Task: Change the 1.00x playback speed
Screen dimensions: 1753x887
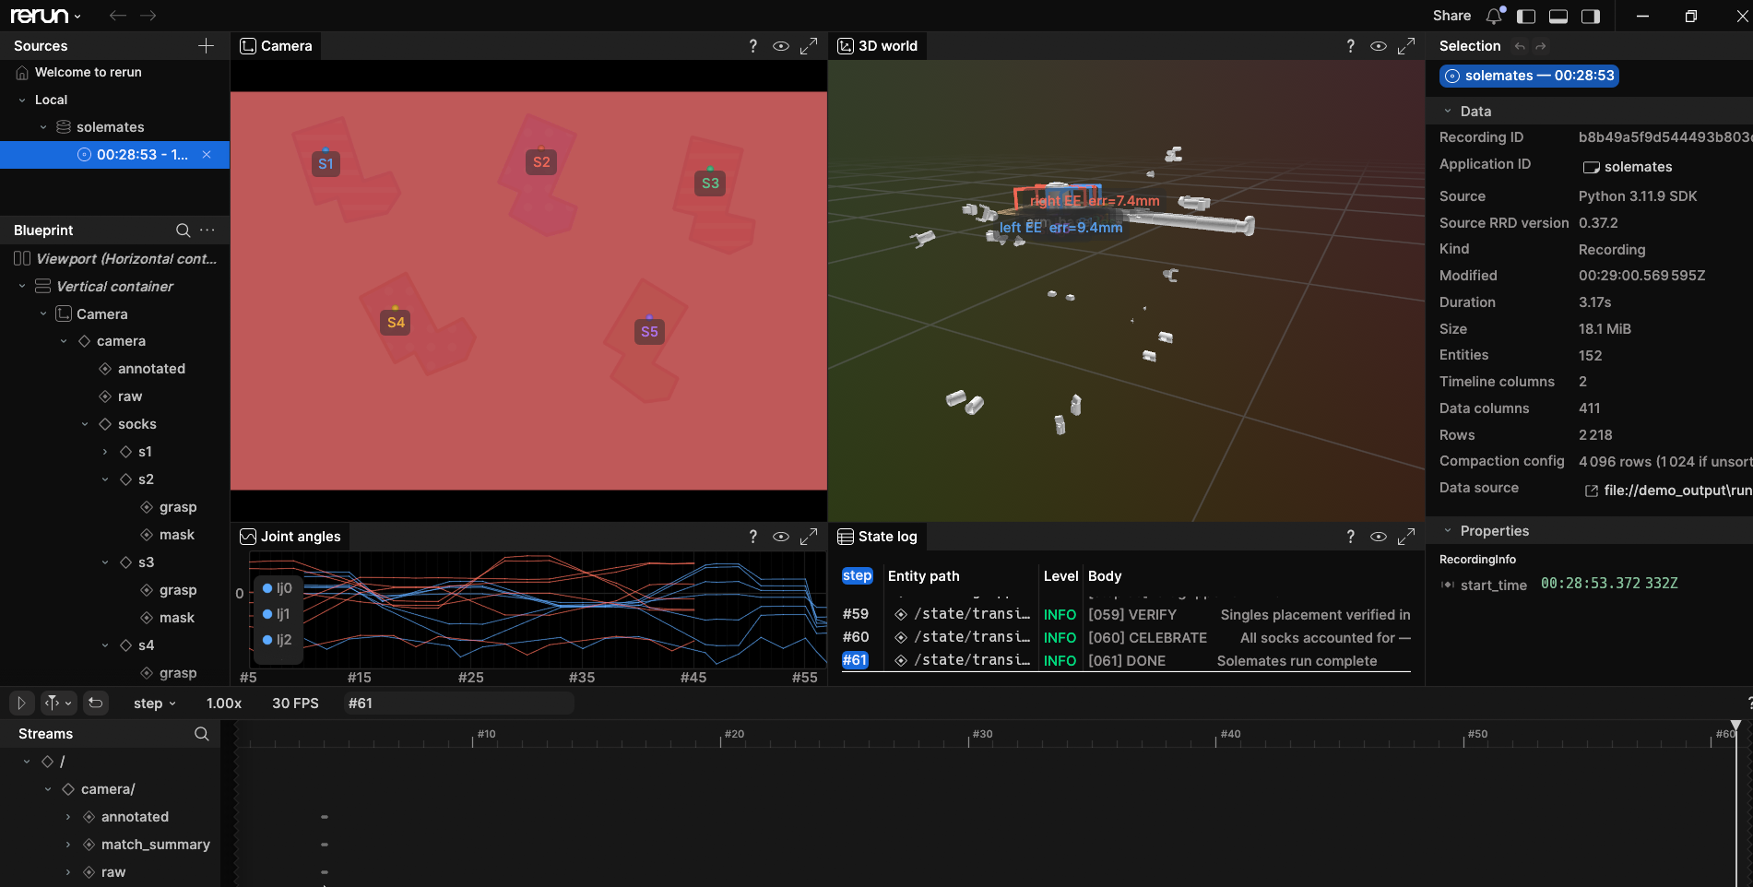Action: click(224, 704)
